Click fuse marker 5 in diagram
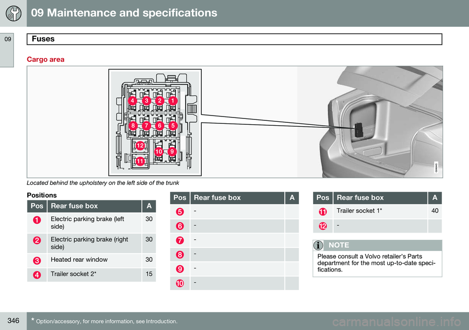The image size is (469, 330). 173,126
